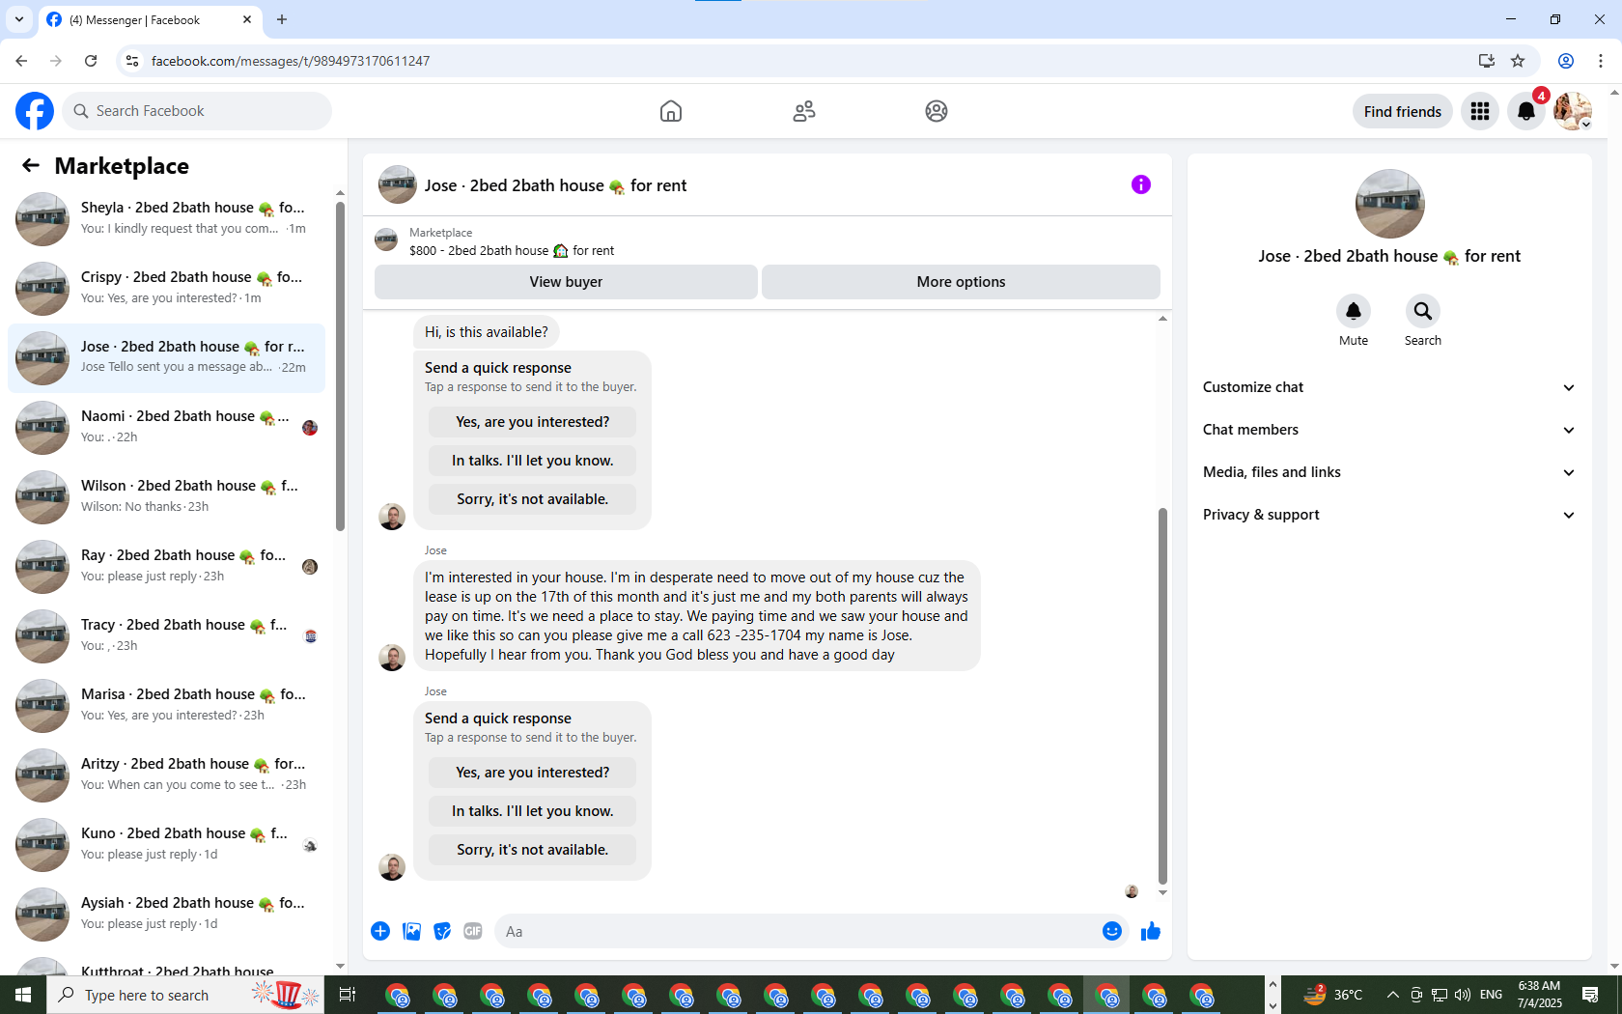Screen dimensions: 1622x1014
Task: Send second 'In talks. I'll let you know.' response
Action: point(533,811)
